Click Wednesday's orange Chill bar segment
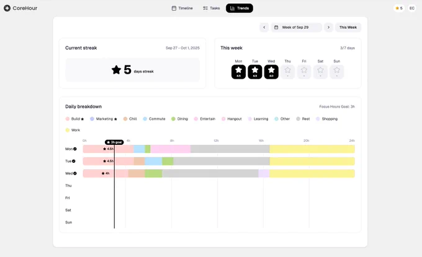 click(x=137, y=173)
